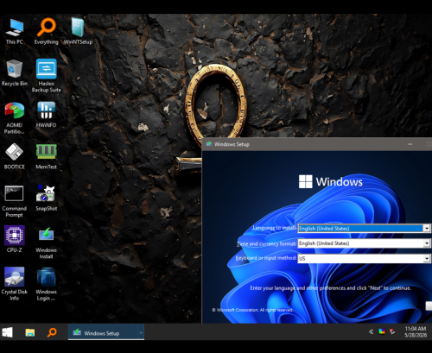Open the Crystal Disk Info icon
This screenshot has width=432, height=353.
pos(15,283)
